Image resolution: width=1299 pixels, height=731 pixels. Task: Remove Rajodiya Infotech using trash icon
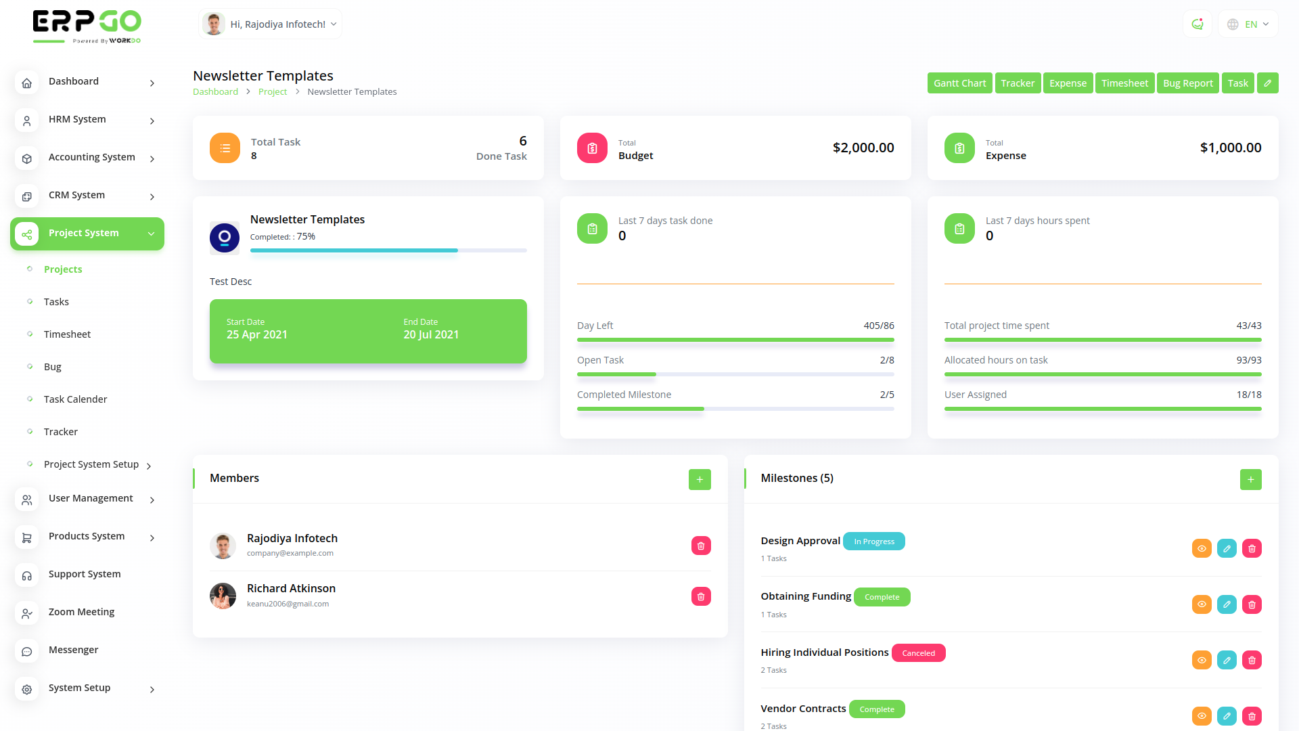[x=701, y=546]
